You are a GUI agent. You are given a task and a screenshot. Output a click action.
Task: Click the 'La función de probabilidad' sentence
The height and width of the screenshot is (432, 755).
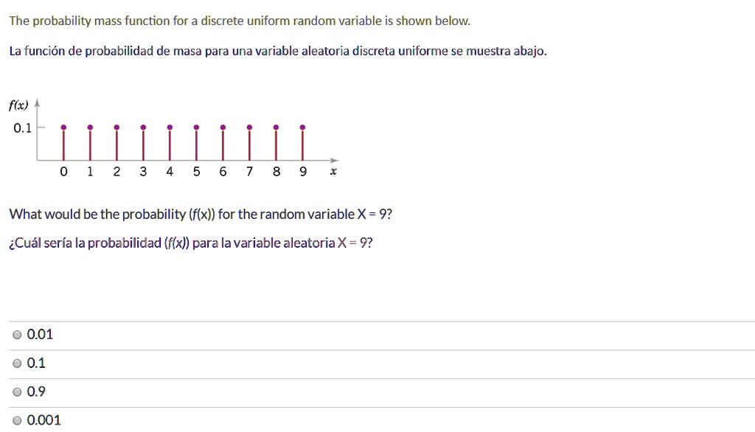(x=278, y=52)
